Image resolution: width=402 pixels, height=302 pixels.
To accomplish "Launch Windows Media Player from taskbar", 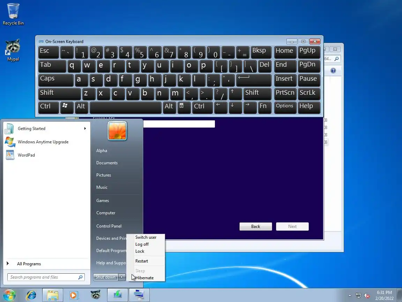I will pyautogui.click(x=73, y=295).
